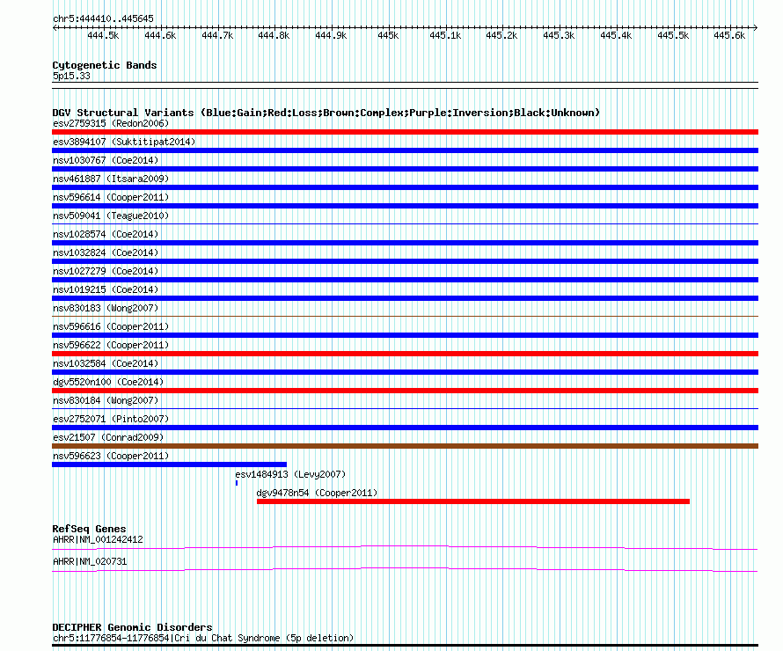Click the 444.9k ruler tick label
The image size is (783, 651).
(x=331, y=36)
